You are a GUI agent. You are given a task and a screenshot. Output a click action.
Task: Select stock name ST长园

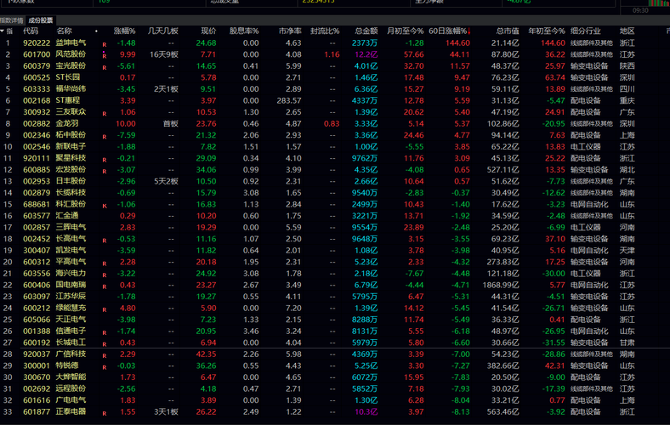tap(68, 77)
